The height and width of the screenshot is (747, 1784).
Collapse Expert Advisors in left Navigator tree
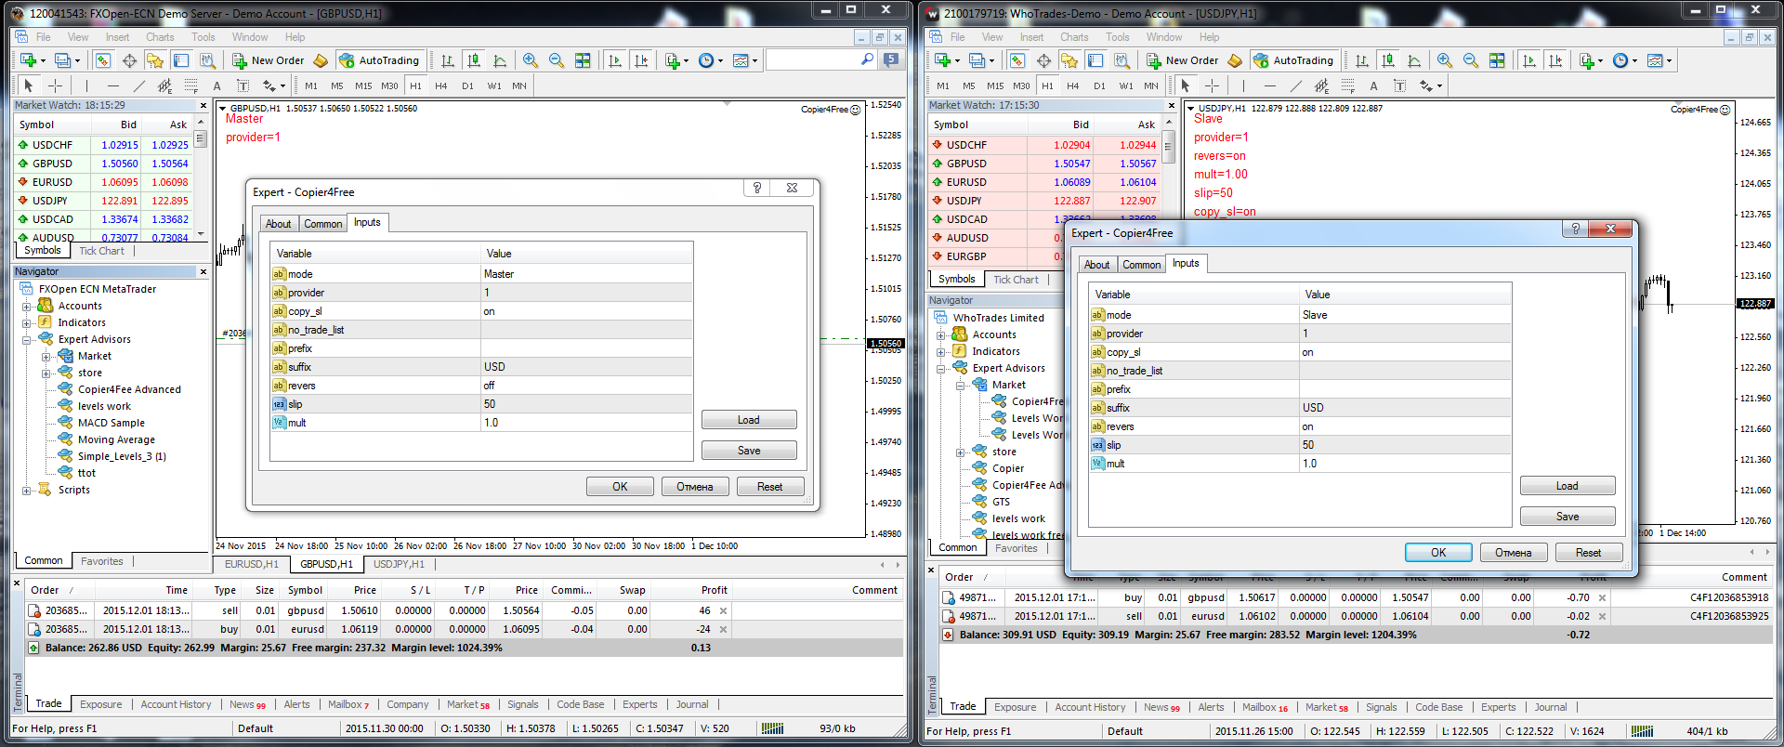coord(27,340)
